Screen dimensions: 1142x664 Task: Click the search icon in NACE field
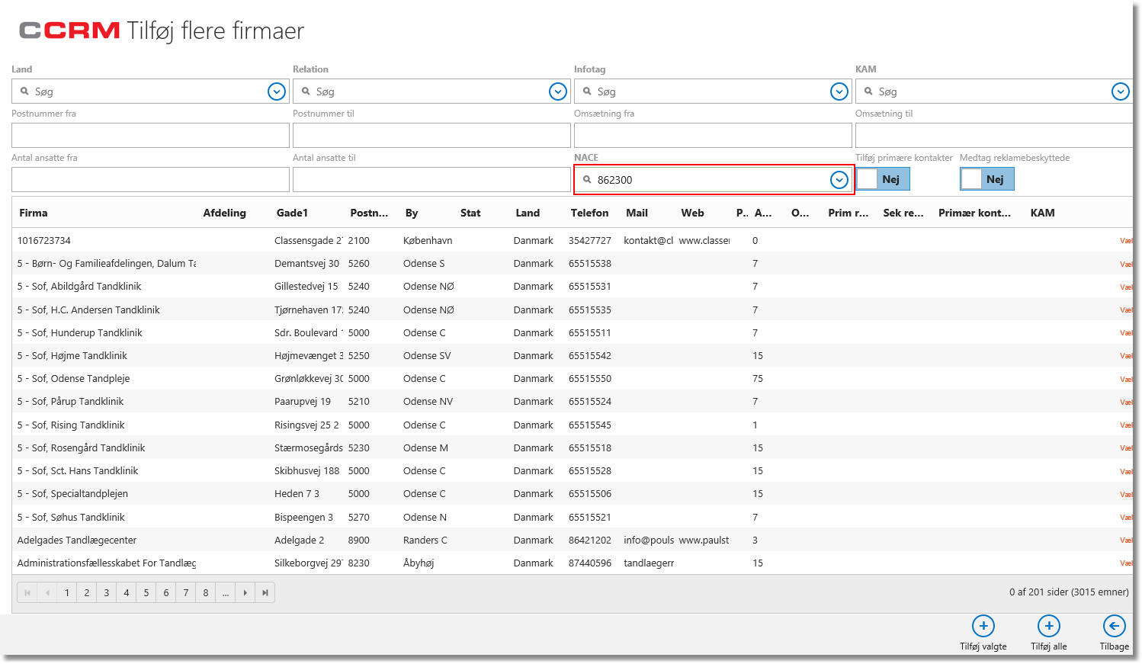click(587, 179)
